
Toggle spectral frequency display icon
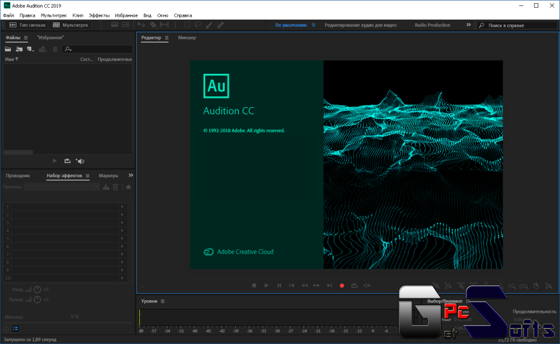115,25
